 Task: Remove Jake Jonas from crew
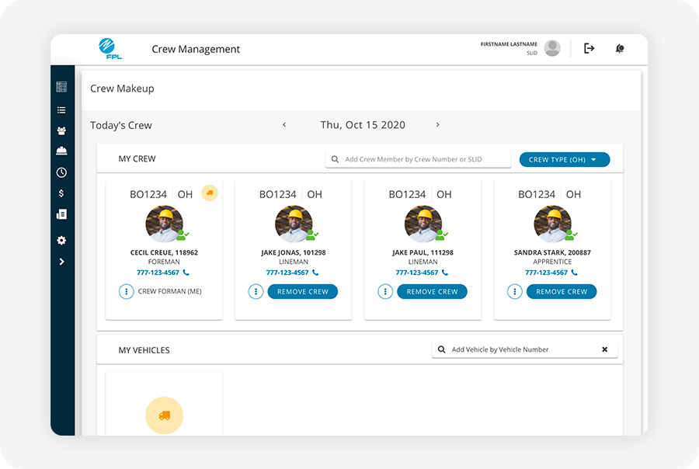(303, 291)
